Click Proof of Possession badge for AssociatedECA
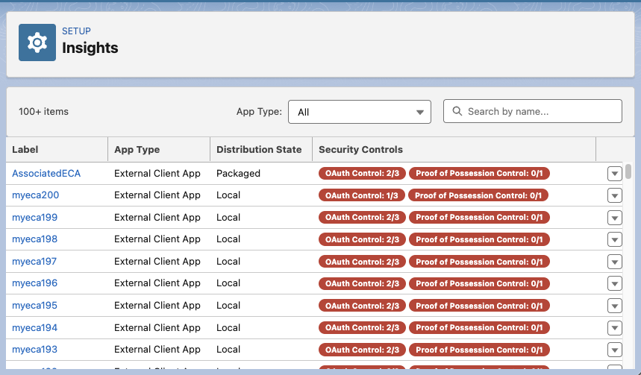The width and height of the screenshot is (641, 375). click(479, 173)
